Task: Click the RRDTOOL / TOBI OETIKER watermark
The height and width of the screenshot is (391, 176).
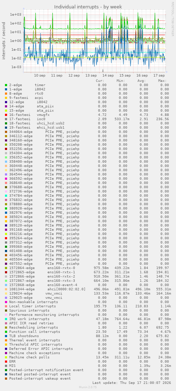Action: tap(172, 19)
